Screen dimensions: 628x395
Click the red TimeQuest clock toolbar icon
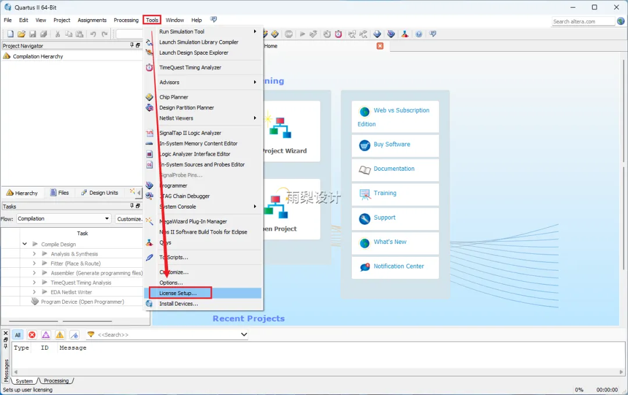click(338, 34)
